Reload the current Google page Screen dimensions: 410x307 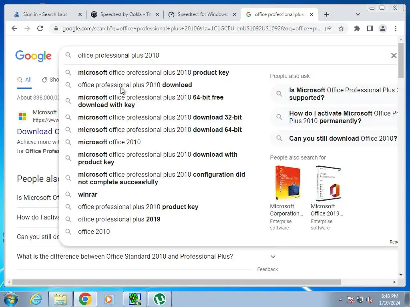[x=40, y=28]
